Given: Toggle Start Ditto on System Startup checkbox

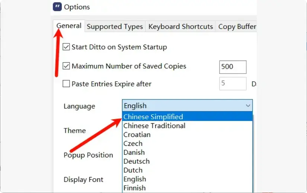Looking at the screenshot, I should pyautogui.click(x=66, y=47).
